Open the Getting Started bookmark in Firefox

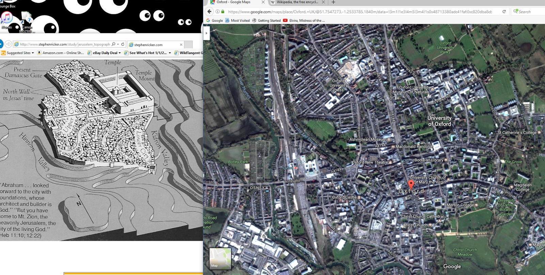click(266, 20)
